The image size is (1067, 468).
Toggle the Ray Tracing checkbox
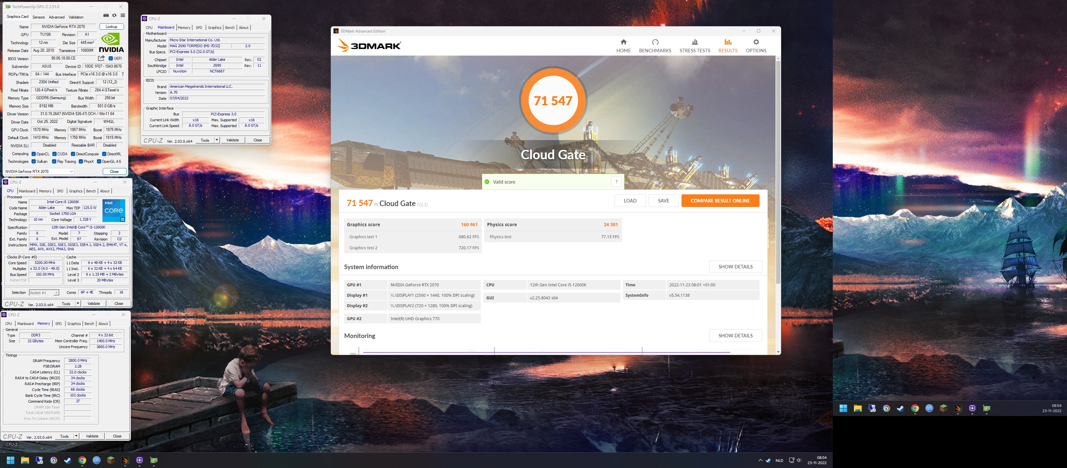pos(54,162)
